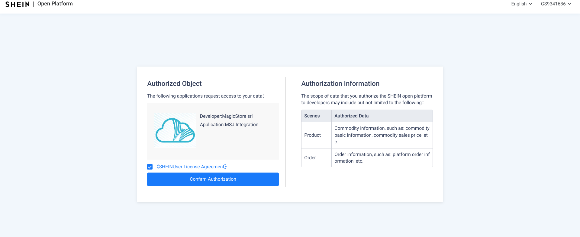Viewport: 580px width, 237px height.
Task: Click the Authorized Data column header
Action: tap(382, 116)
